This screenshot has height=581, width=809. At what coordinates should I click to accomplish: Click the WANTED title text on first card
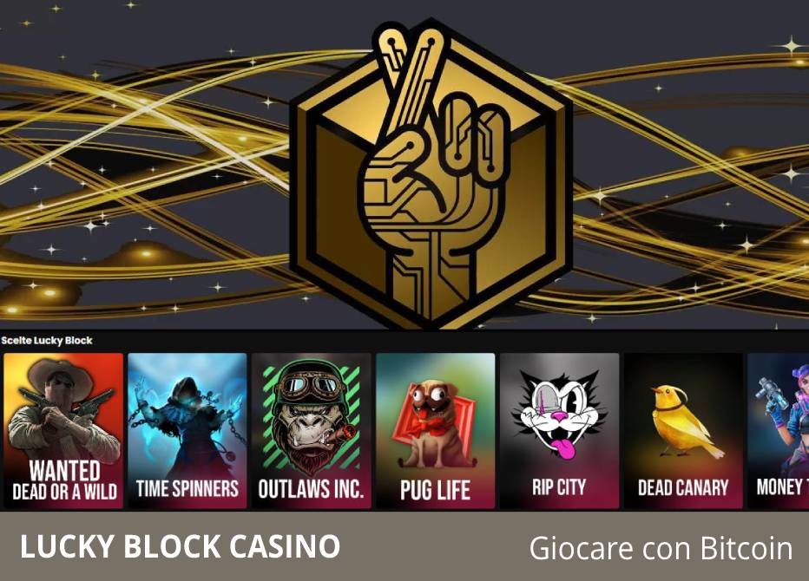(x=64, y=471)
